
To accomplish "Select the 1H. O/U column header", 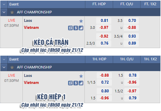I will [x=127, y=59].
